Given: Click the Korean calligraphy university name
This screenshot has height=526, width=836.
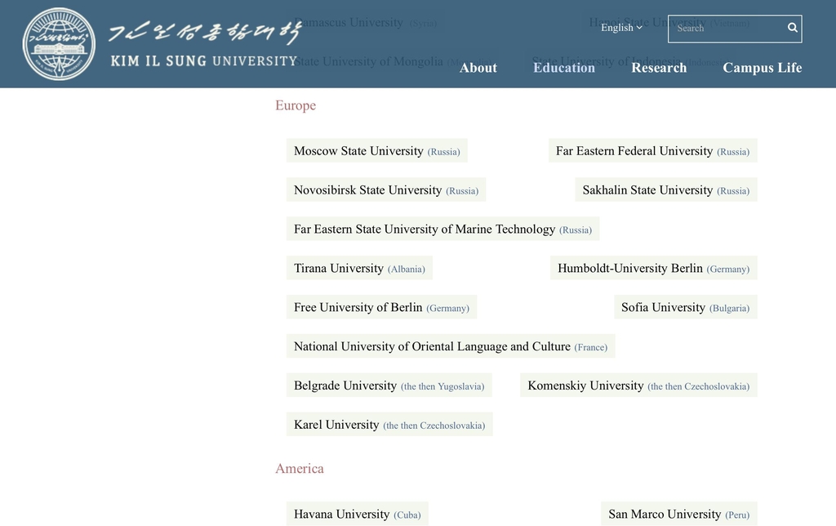Looking at the screenshot, I should point(205,33).
